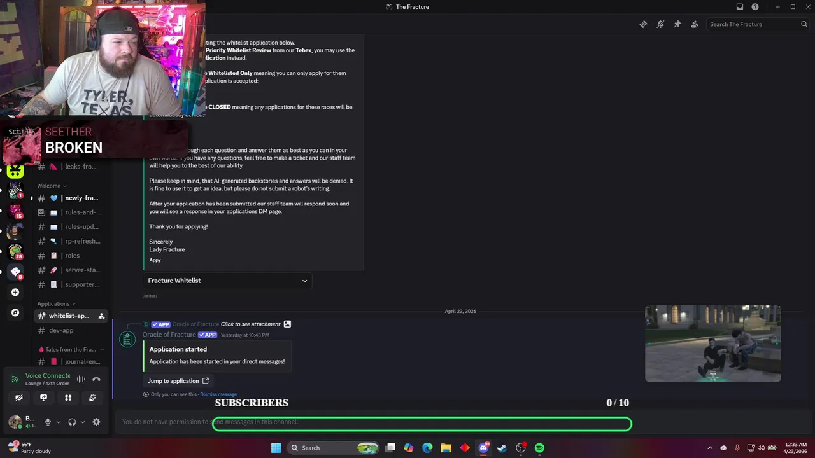Open server icon with 28 badge
The height and width of the screenshot is (458, 815).
point(15,251)
